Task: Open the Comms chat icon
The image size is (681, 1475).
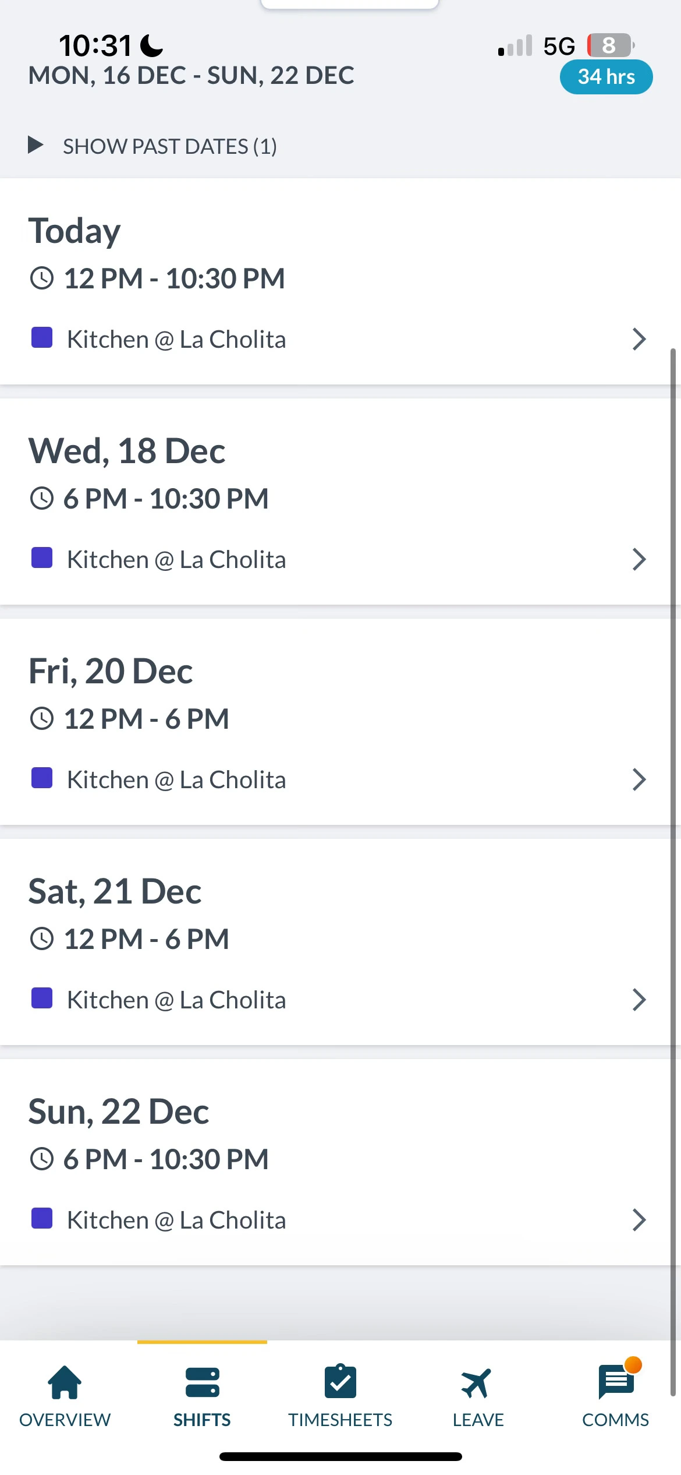Action: click(x=615, y=1382)
